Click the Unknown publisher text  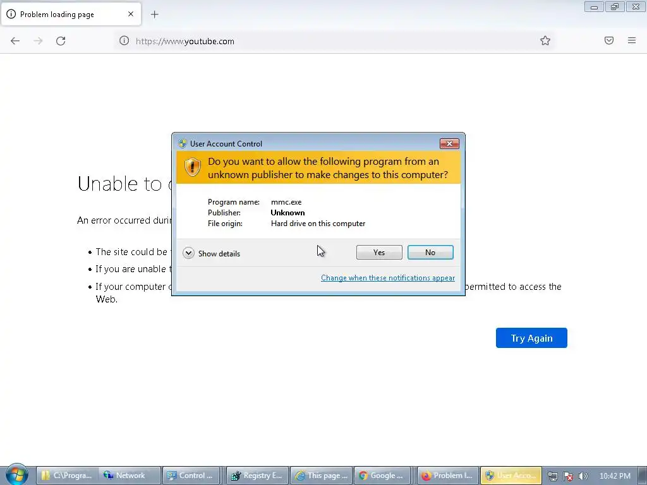click(x=287, y=213)
